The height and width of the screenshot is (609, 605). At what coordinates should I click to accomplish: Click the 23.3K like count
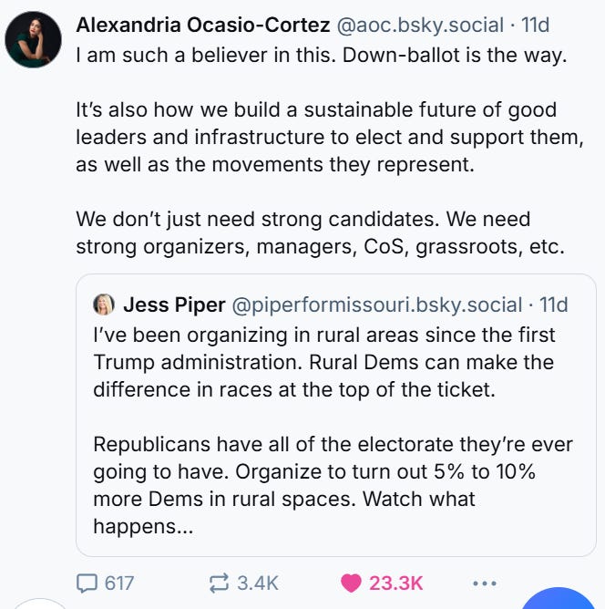pos(396,583)
